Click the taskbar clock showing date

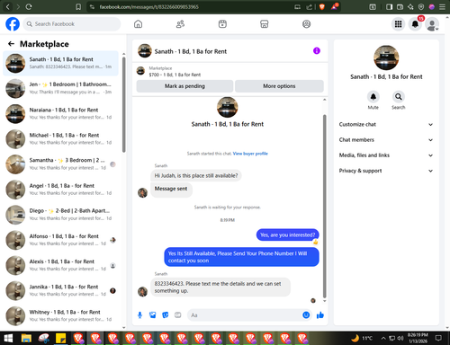[x=418, y=338]
